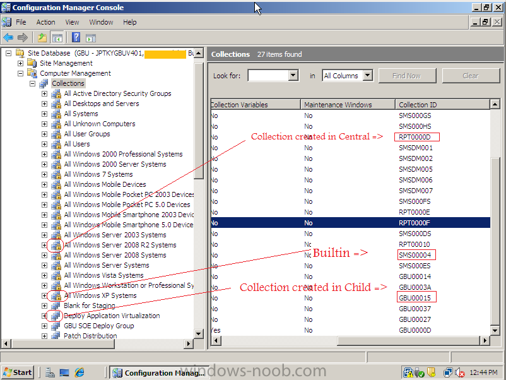
Task: Open the Help question mark toolbar icon
Action: (x=76, y=38)
